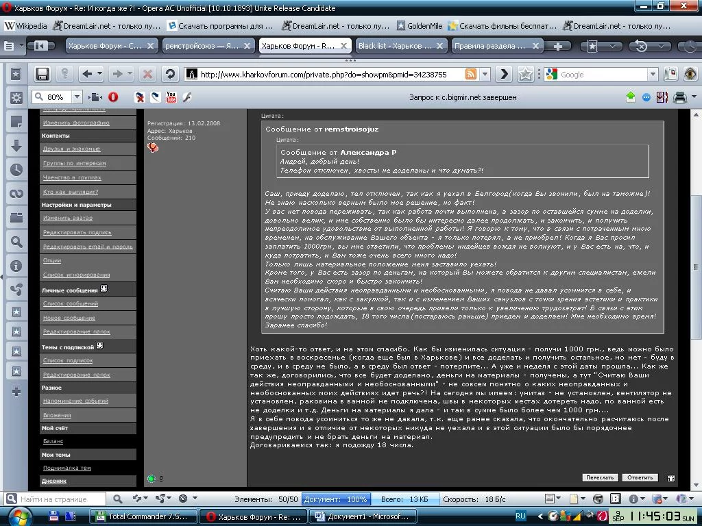Viewport: 702px width, 526px height.
Task: Open the Back button history dropdown arrow
Action: point(99,74)
